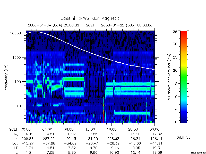Click the 'Lon' row label

point(15,139)
